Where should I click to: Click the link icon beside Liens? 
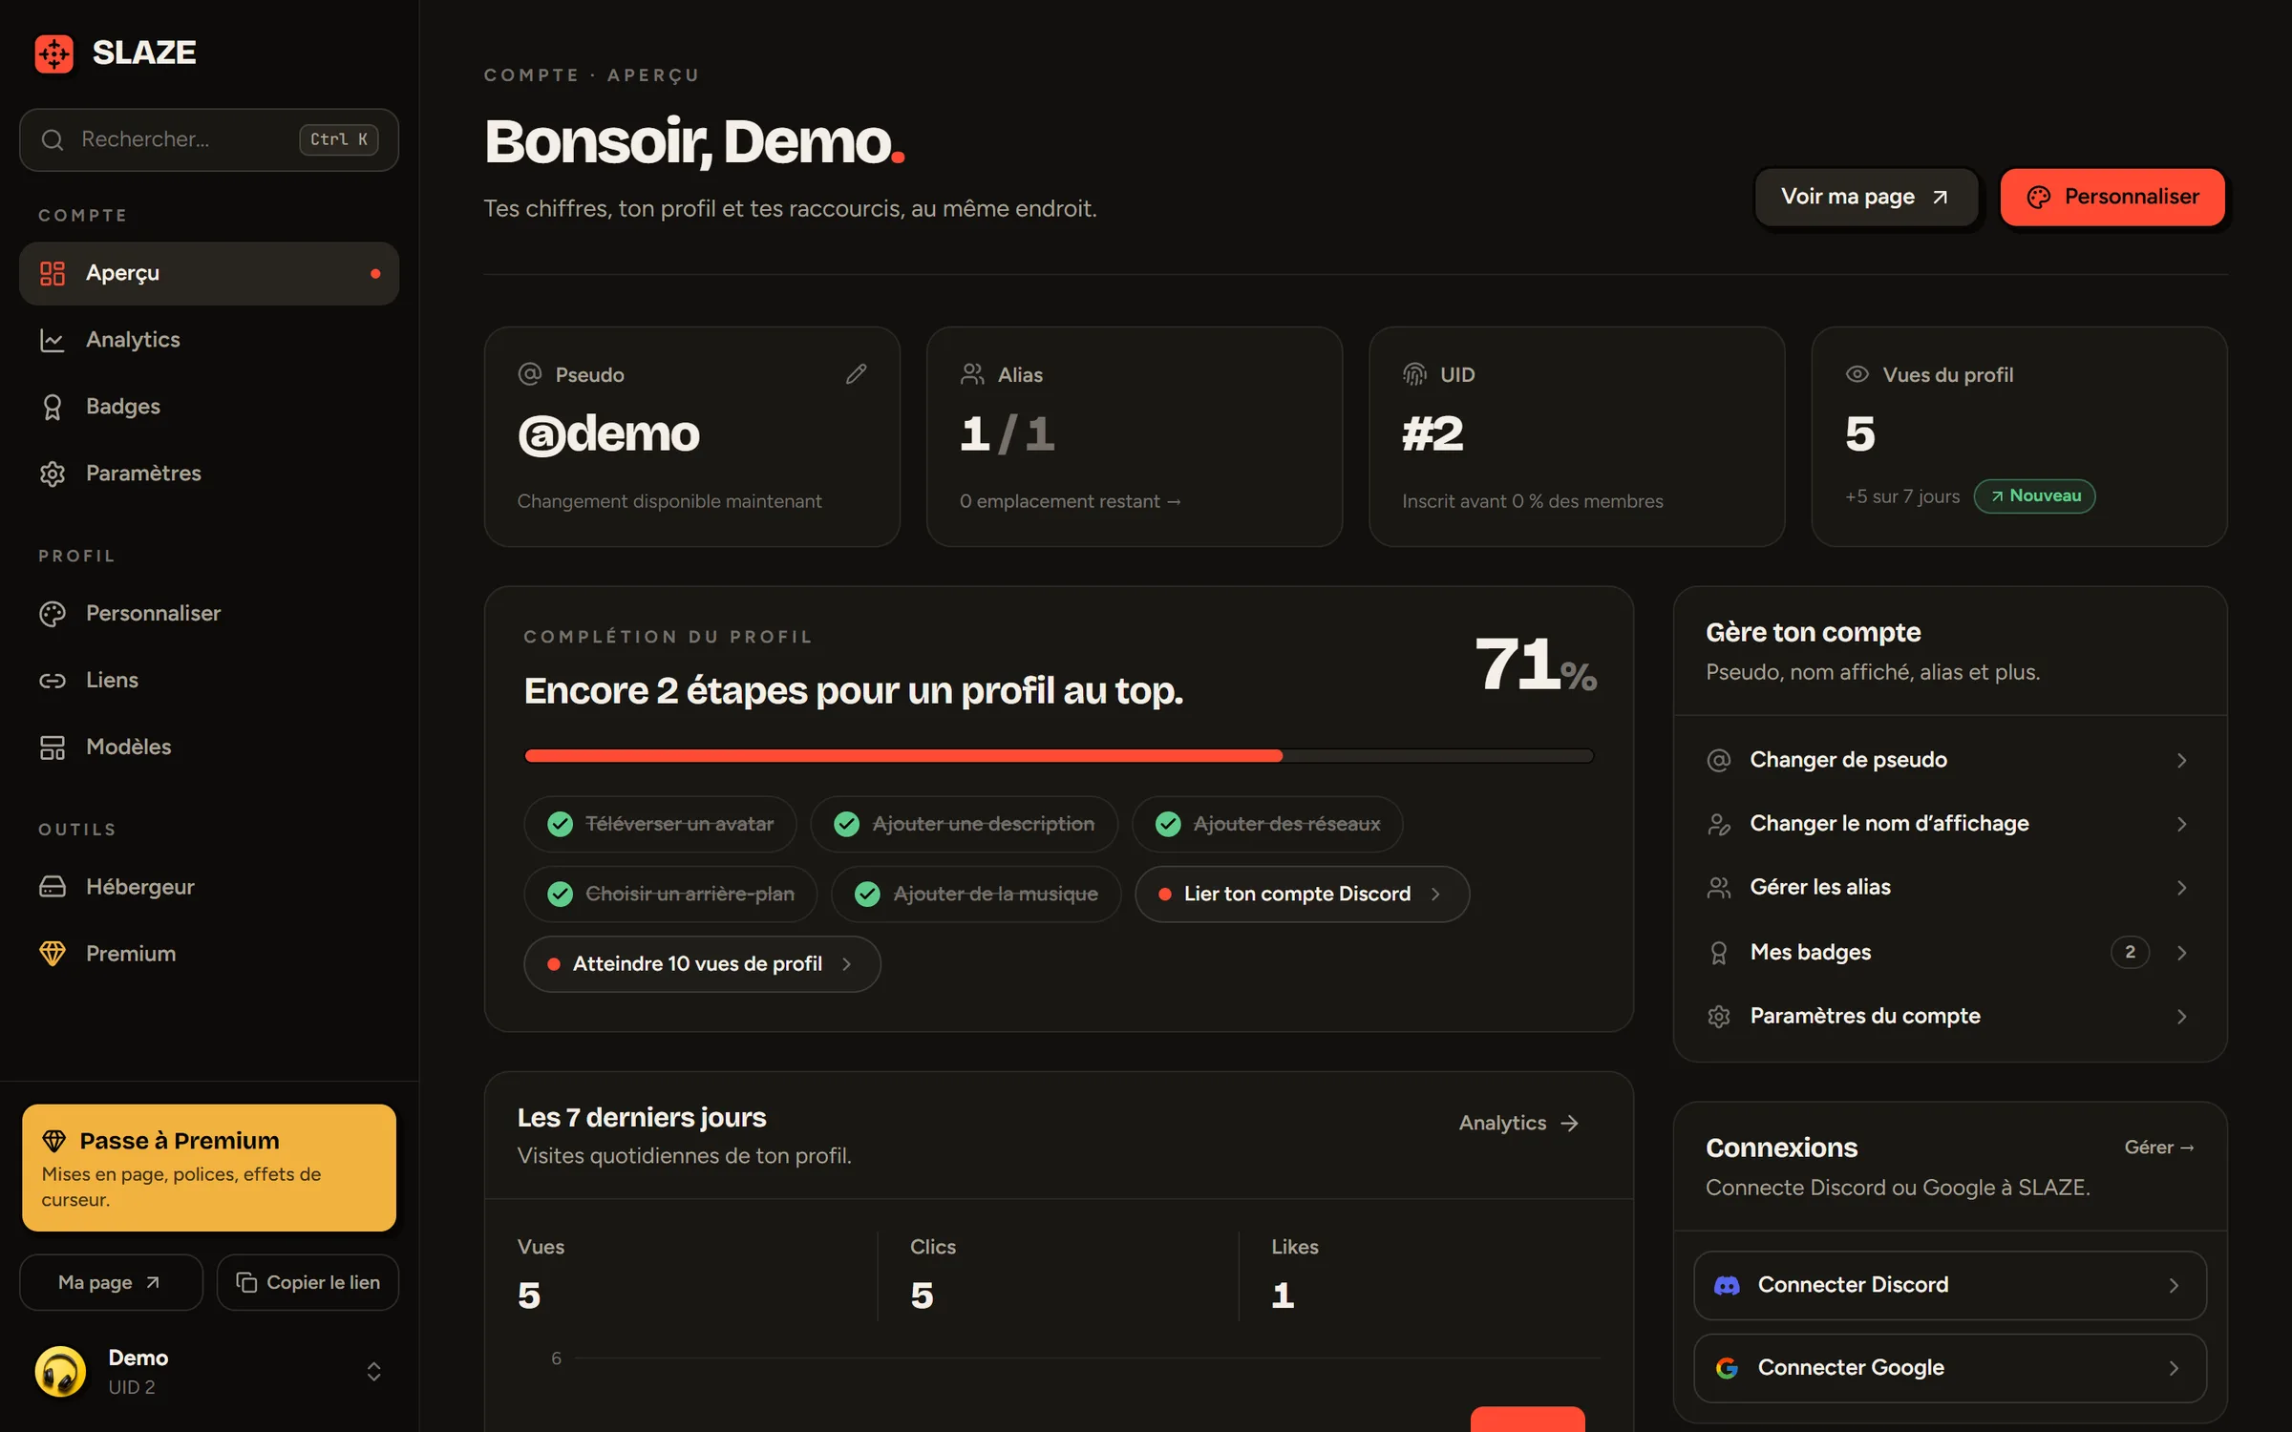tap(53, 681)
